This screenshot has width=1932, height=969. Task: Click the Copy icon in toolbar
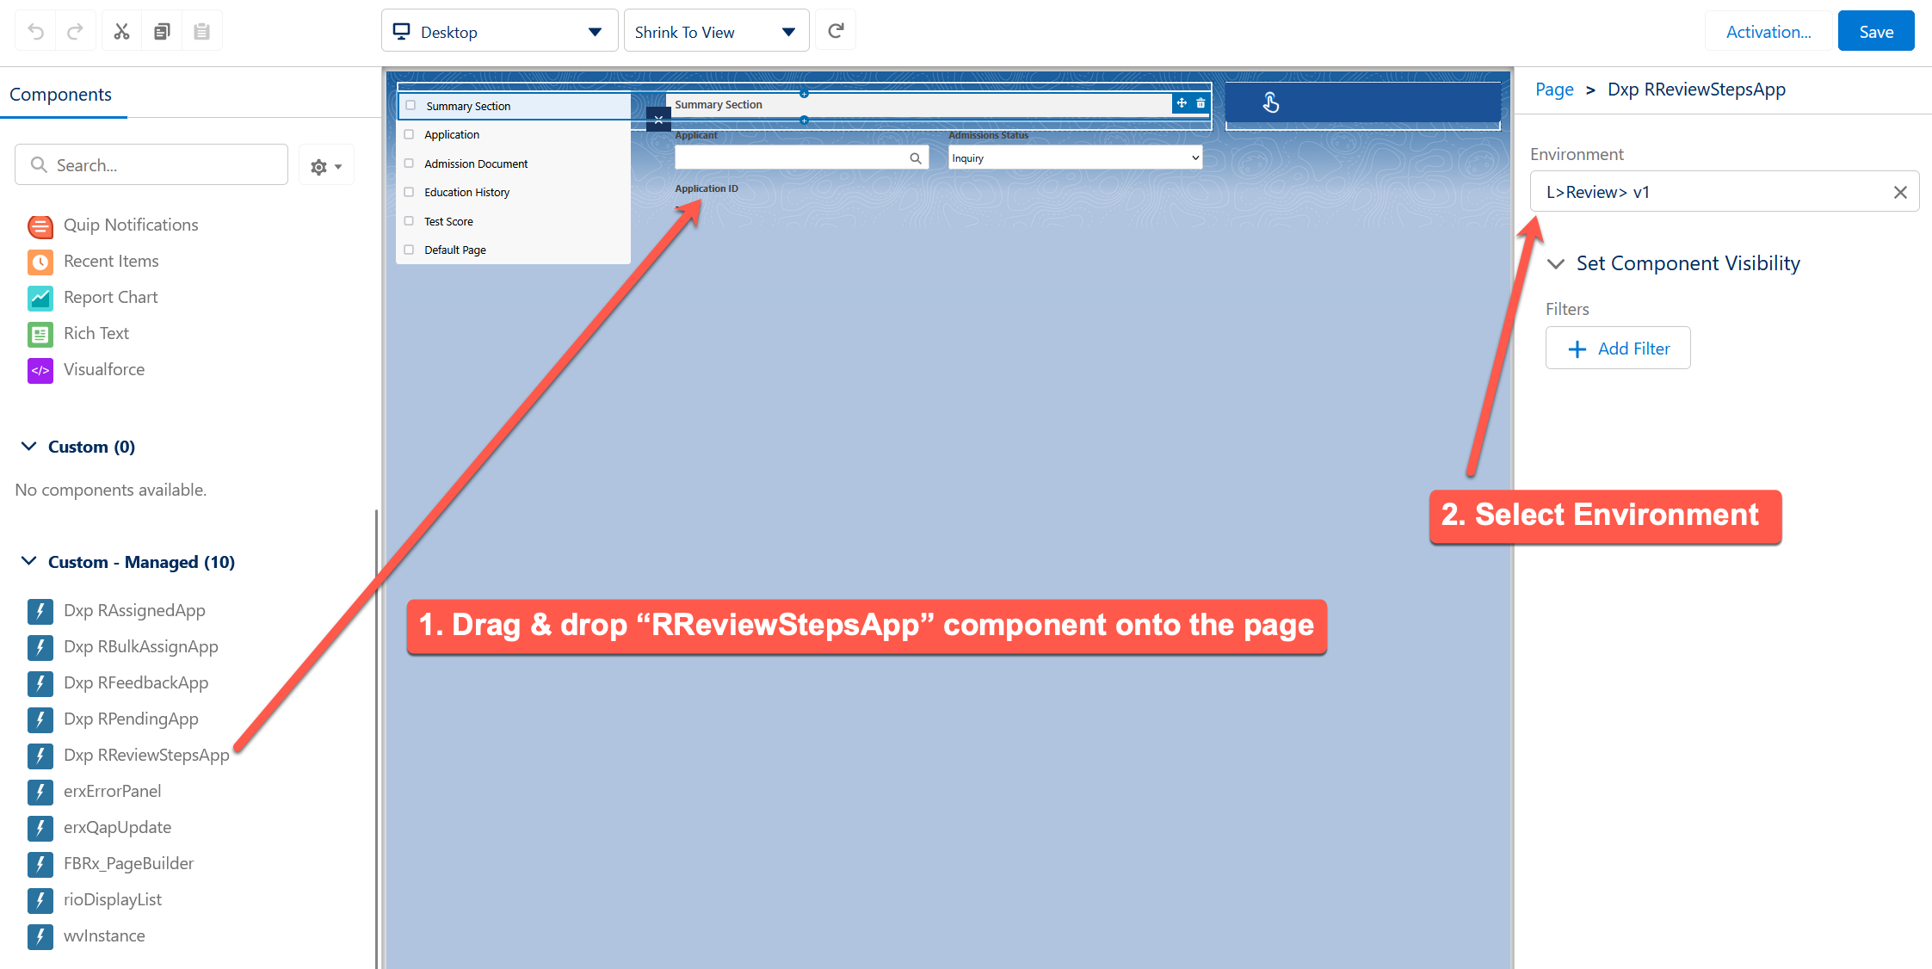point(162,32)
